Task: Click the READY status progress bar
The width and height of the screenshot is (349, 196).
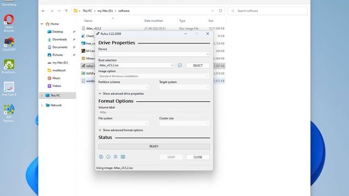Action: tap(154, 146)
